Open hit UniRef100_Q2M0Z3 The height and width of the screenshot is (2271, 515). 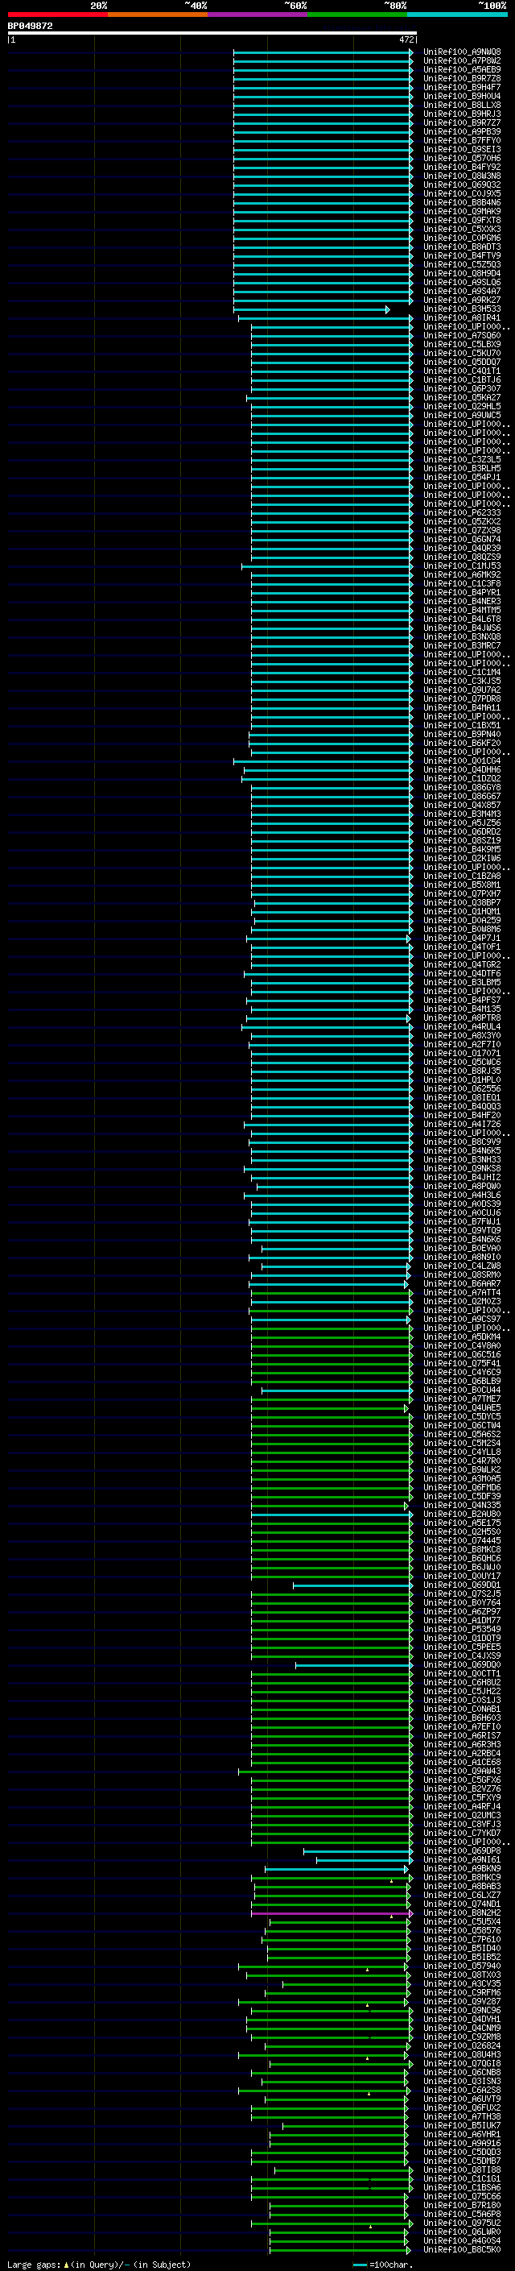pos(462,1301)
